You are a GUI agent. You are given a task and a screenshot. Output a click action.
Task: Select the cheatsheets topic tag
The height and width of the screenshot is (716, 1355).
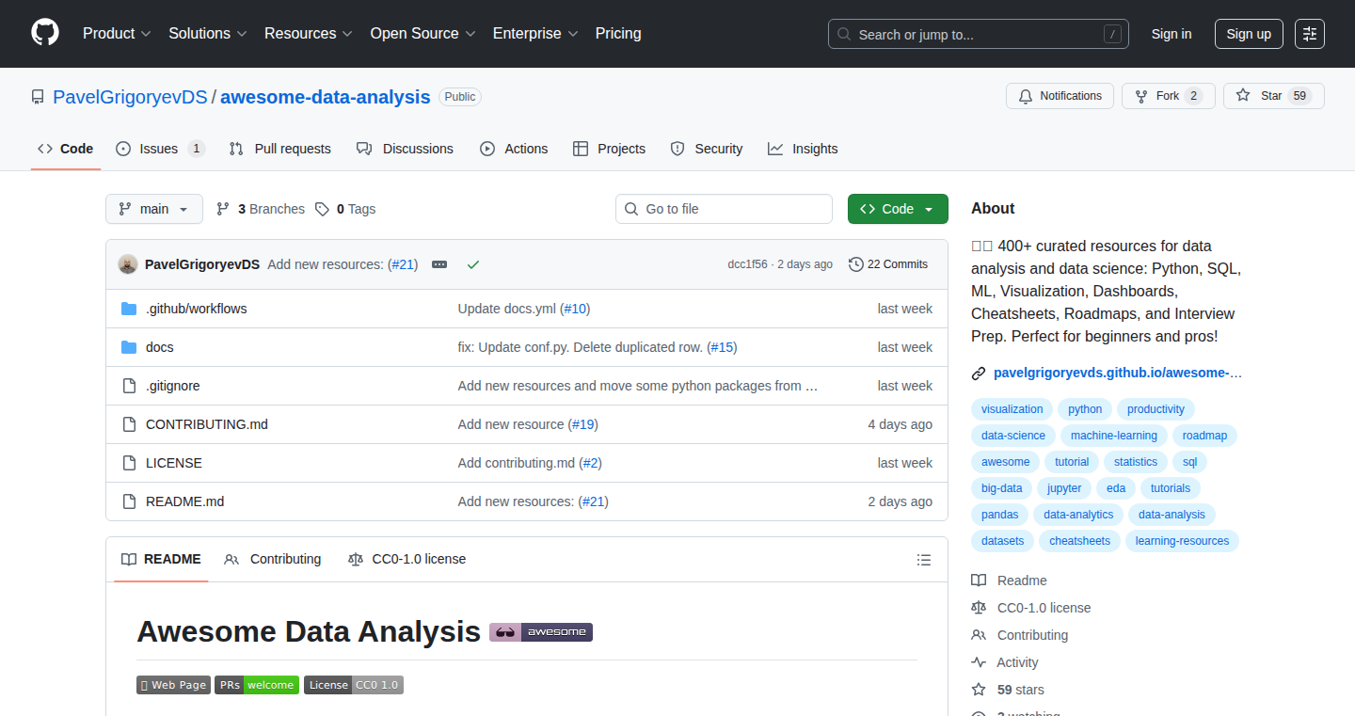(x=1079, y=541)
